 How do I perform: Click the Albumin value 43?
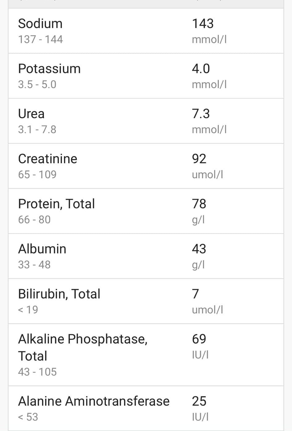tap(199, 249)
